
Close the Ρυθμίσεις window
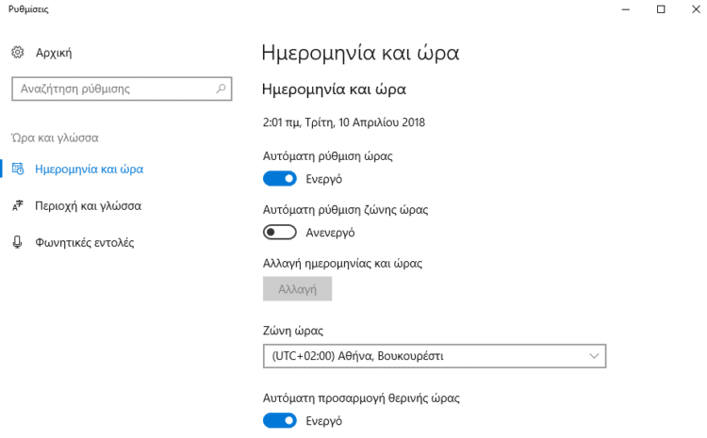pos(696,9)
